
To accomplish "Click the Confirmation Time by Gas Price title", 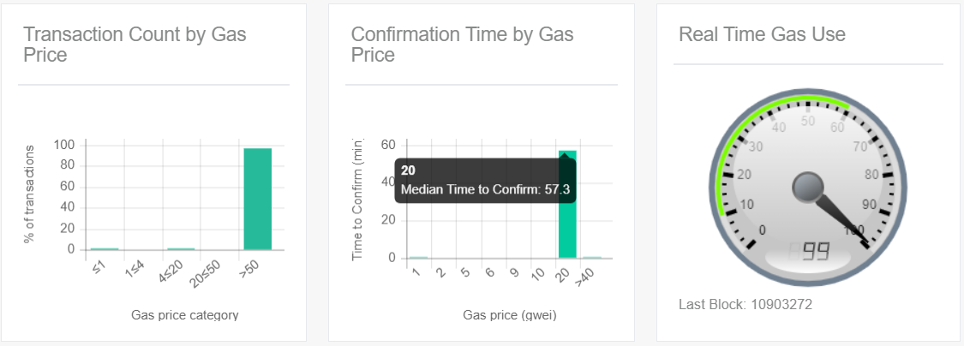I will pos(463,45).
